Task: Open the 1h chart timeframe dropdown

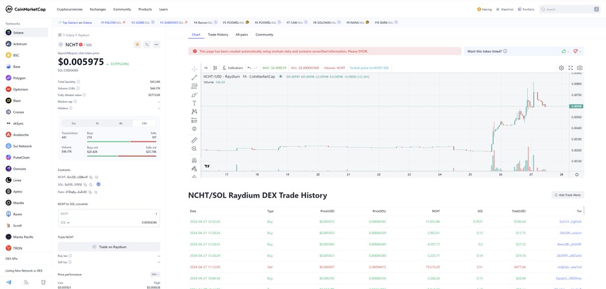Action: point(206,67)
